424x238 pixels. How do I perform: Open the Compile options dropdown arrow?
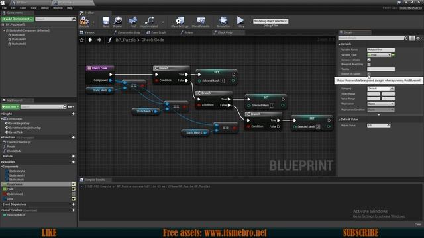pos(94,22)
